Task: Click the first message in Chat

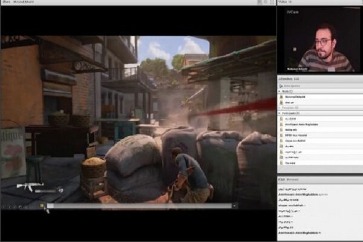Action: 292,189
